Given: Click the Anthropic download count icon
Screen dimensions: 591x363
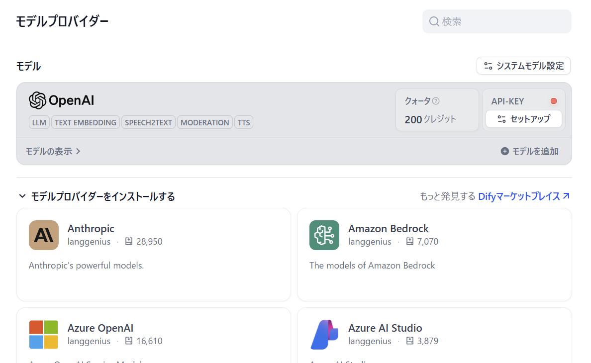Looking at the screenshot, I should tap(129, 241).
